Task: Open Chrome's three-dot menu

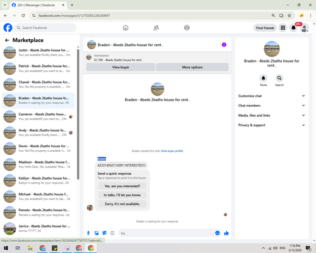Action: point(310,15)
